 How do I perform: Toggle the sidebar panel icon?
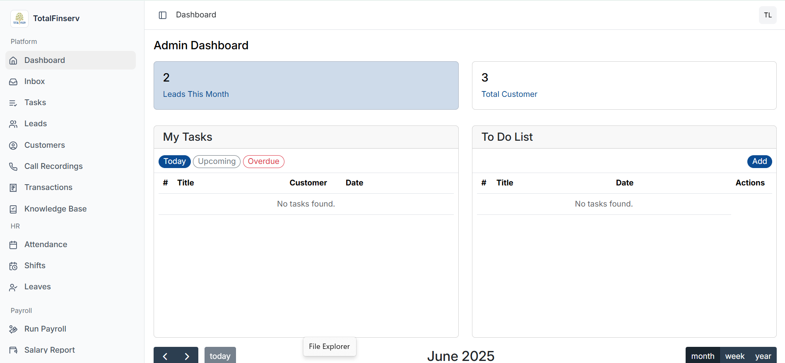point(163,15)
